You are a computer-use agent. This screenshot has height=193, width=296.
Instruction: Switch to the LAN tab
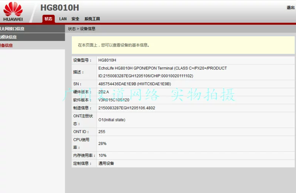pos(63,19)
